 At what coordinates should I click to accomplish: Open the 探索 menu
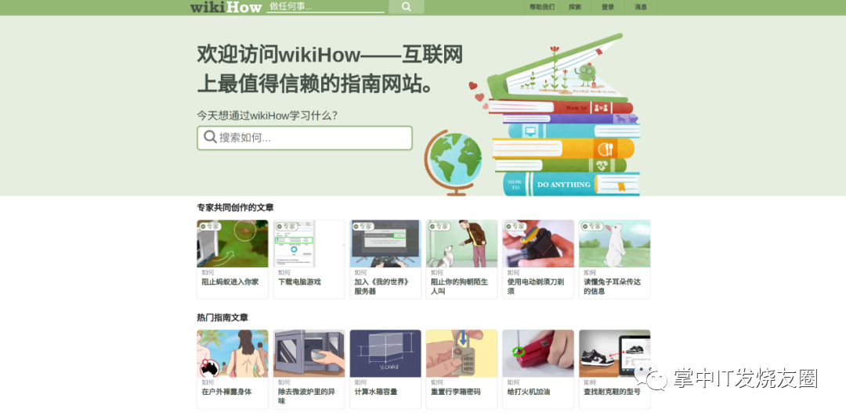[575, 7]
